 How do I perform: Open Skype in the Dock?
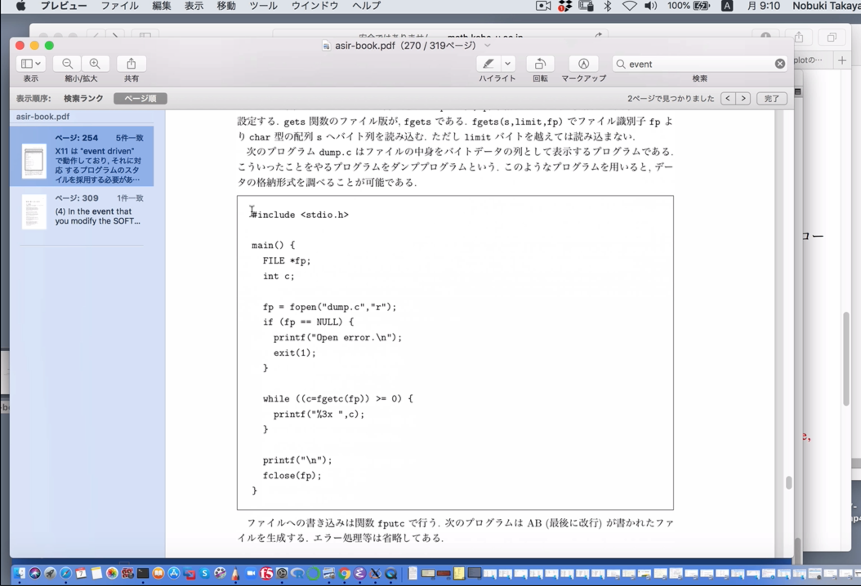204,573
